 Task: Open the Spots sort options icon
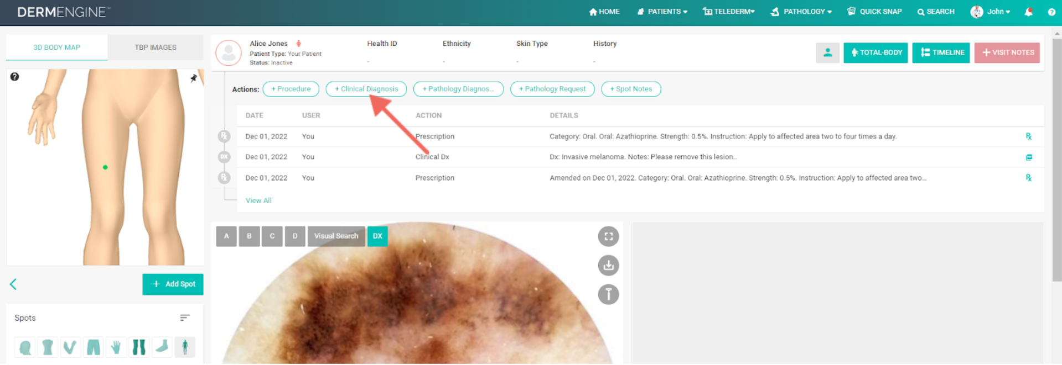[x=185, y=318]
